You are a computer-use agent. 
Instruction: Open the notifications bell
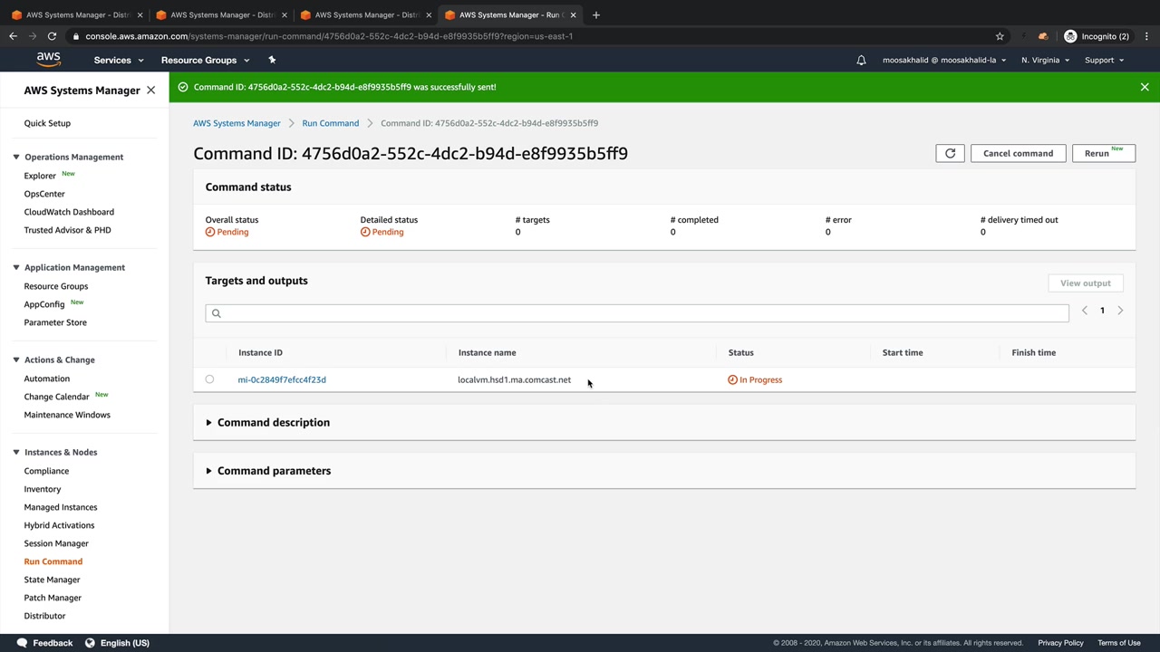point(861,60)
